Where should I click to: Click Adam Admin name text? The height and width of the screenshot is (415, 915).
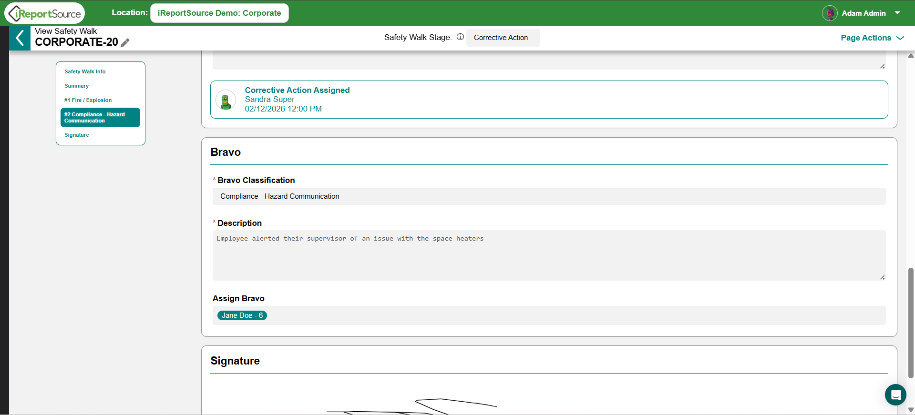[864, 13]
